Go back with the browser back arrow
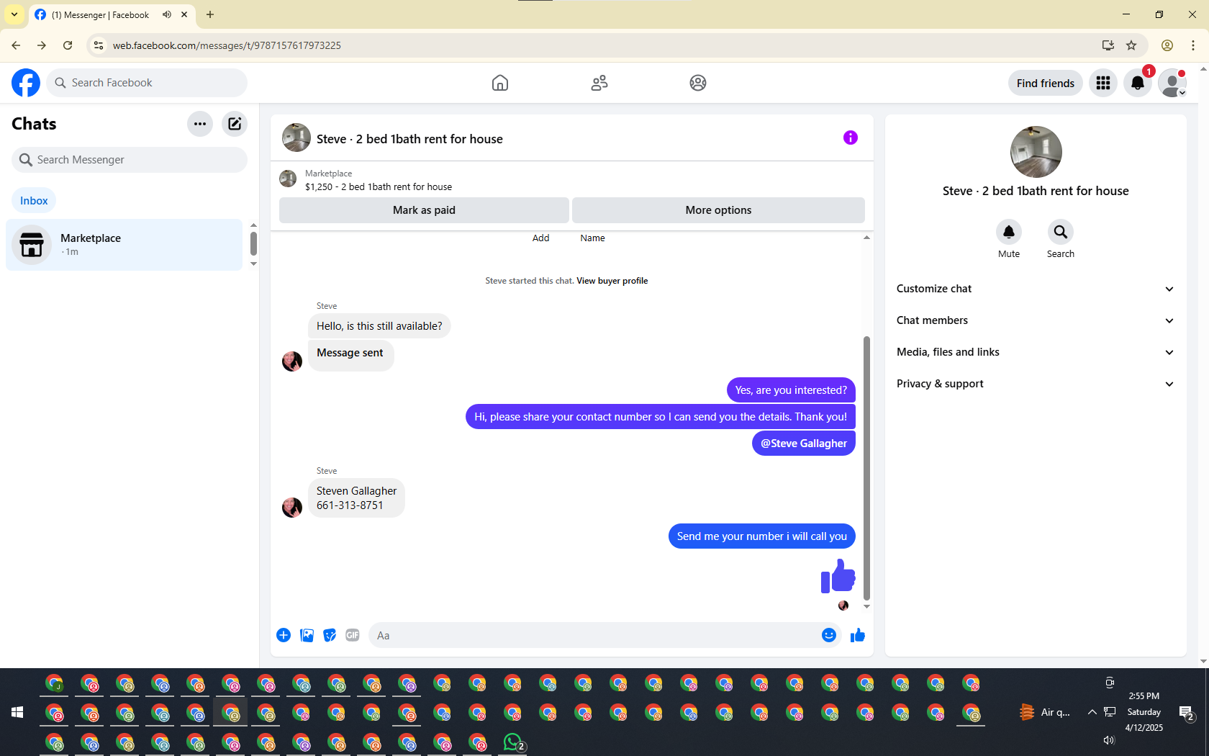 pyautogui.click(x=16, y=45)
